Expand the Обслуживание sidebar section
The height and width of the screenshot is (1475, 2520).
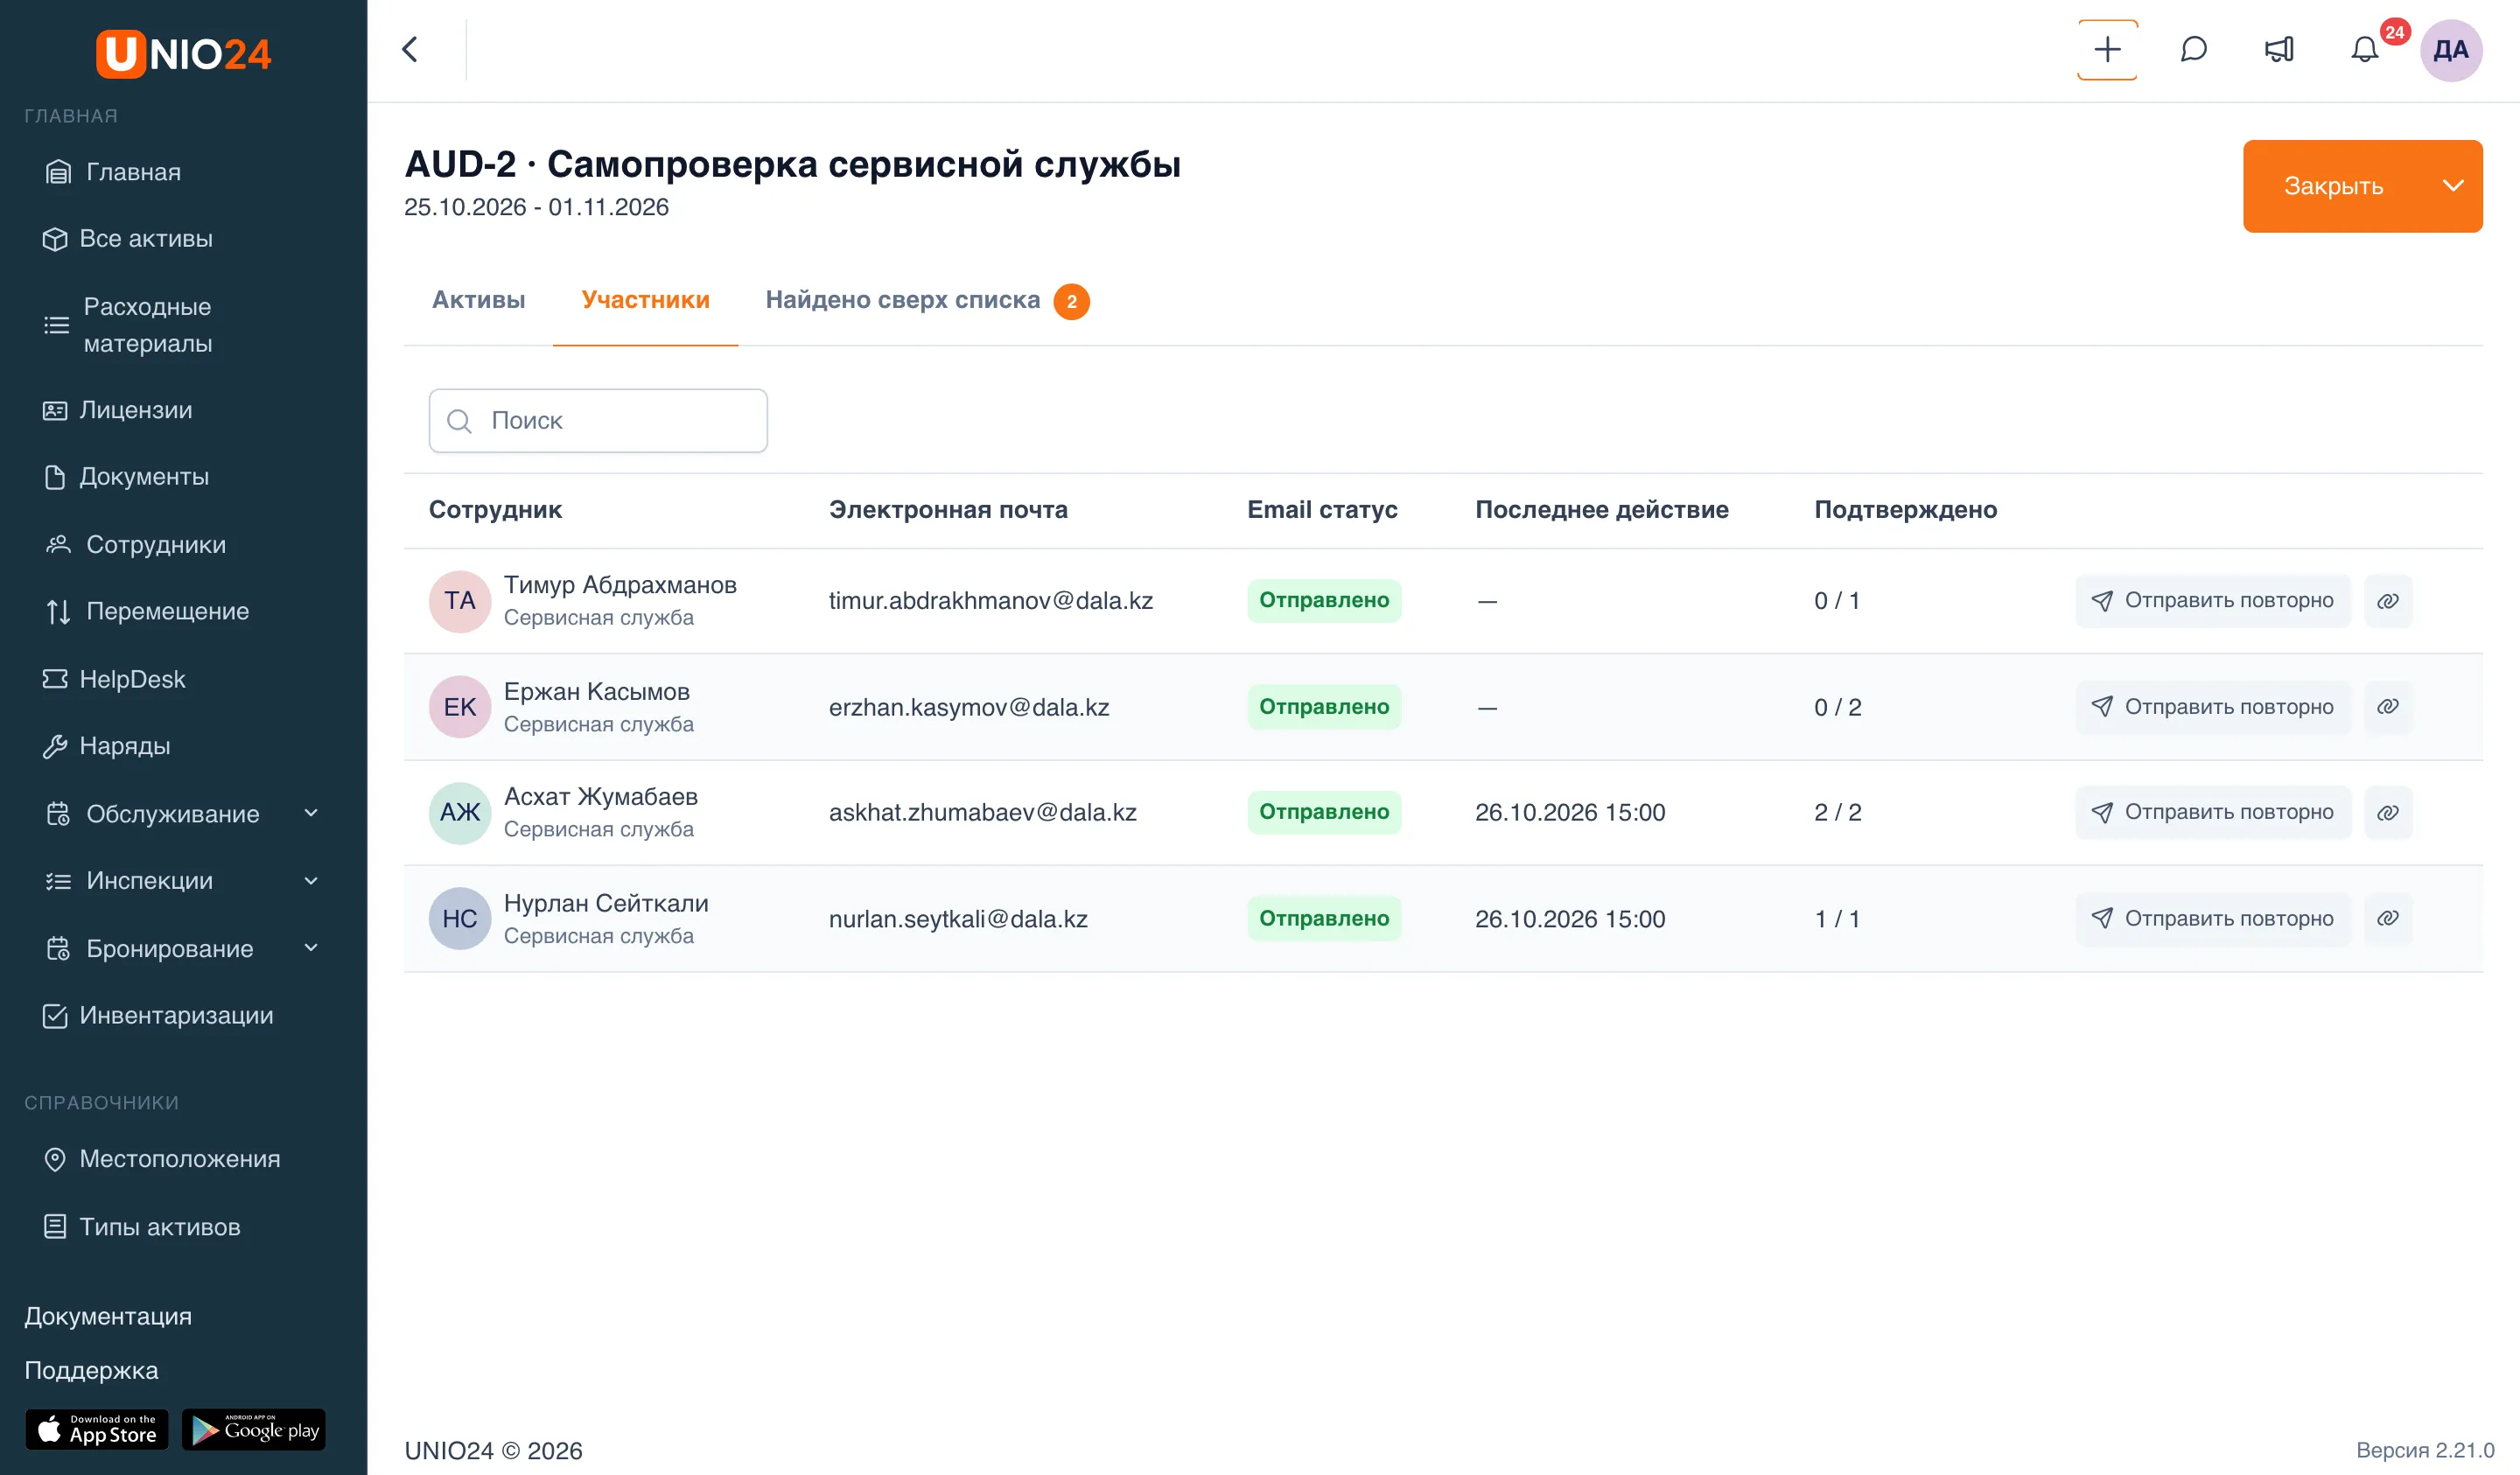click(311, 813)
